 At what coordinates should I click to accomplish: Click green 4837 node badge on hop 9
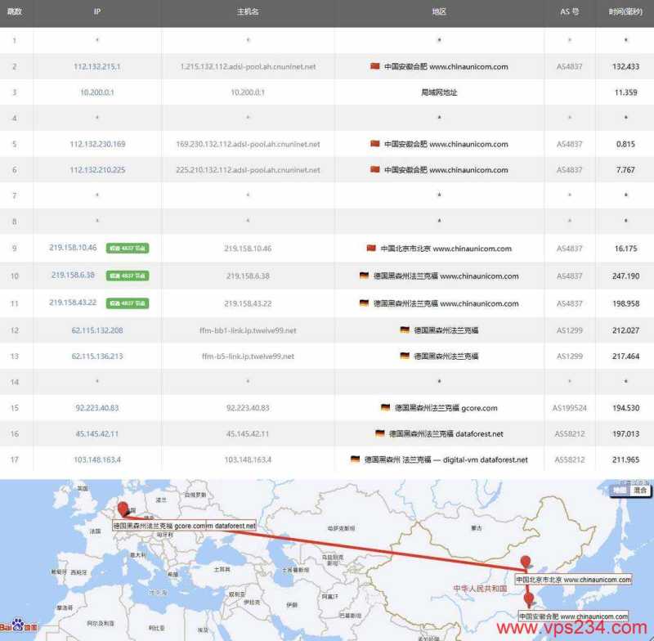pos(128,249)
